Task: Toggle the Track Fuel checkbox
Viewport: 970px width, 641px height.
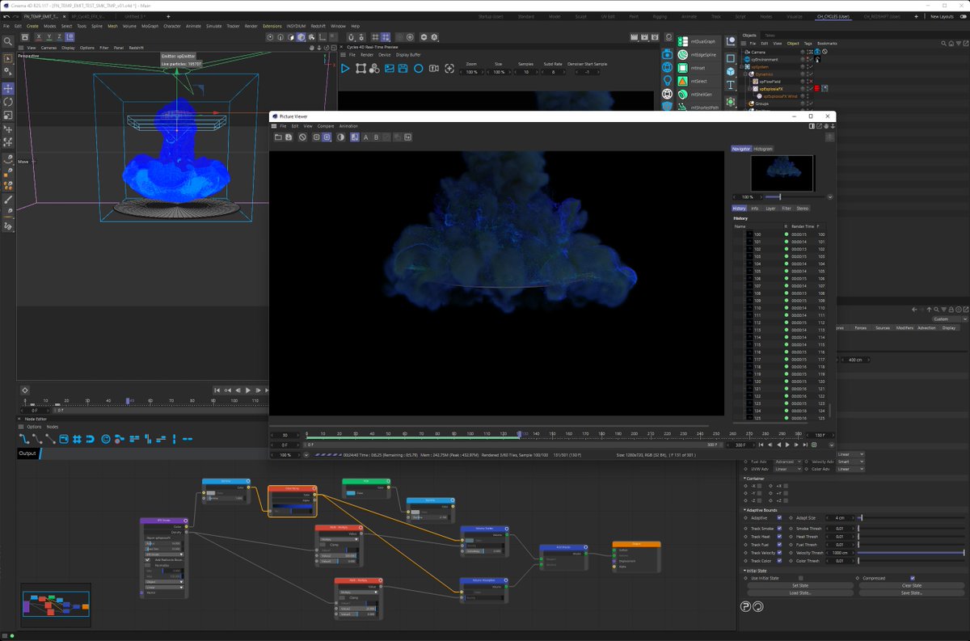Action: tap(779, 545)
